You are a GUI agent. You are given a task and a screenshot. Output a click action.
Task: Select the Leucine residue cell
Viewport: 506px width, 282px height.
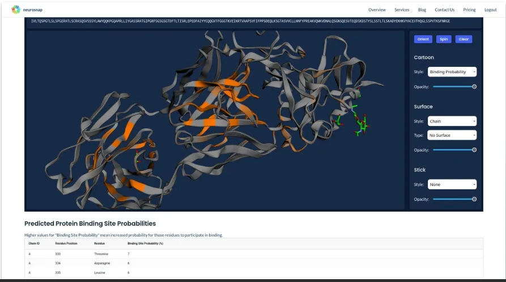pos(99,272)
